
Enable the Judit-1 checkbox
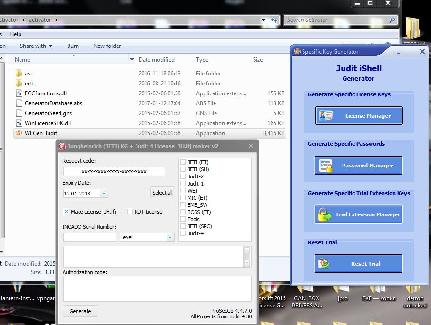183,183
